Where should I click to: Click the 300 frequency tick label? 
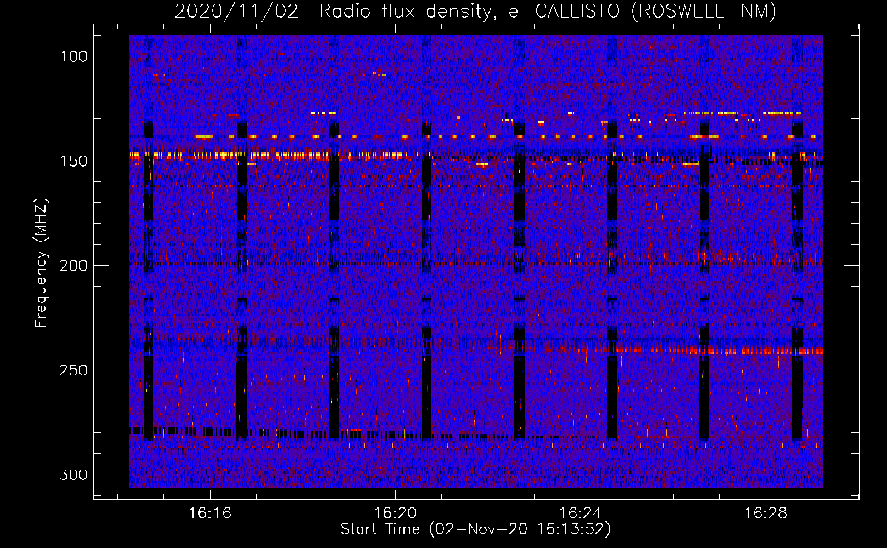(74, 475)
